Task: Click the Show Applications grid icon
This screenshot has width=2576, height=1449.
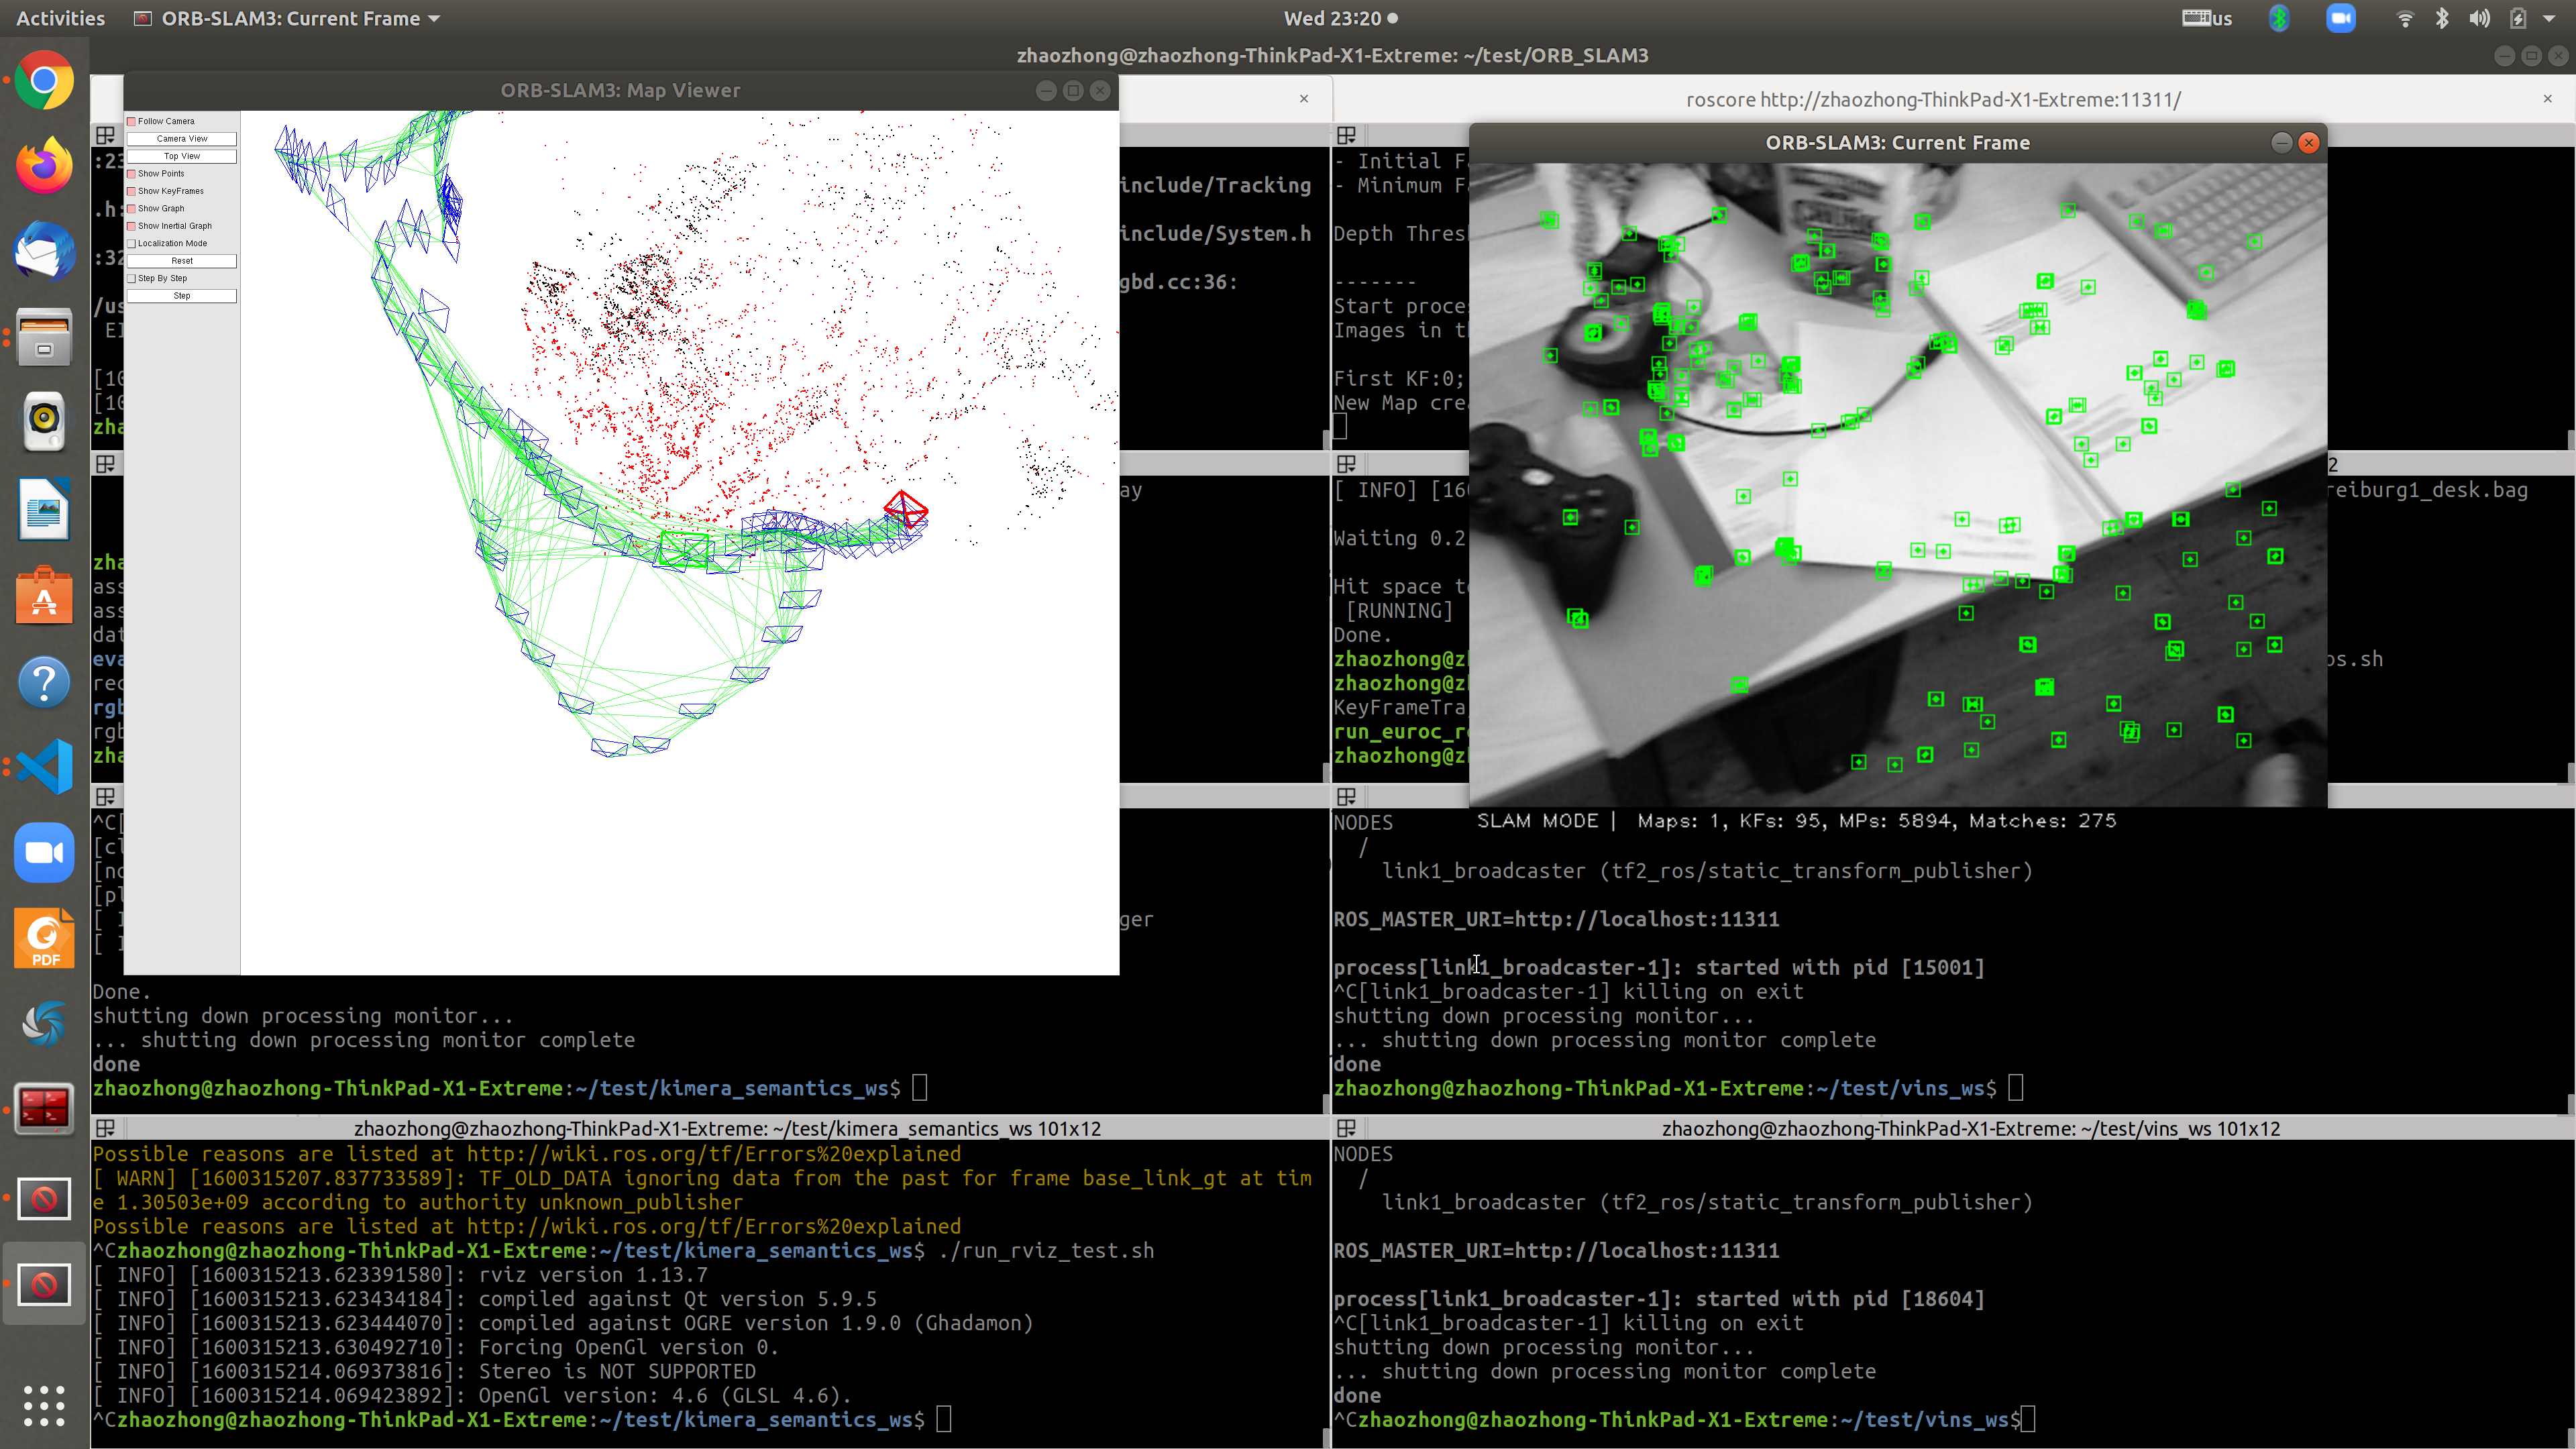Action: click(x=44, y=1405)
